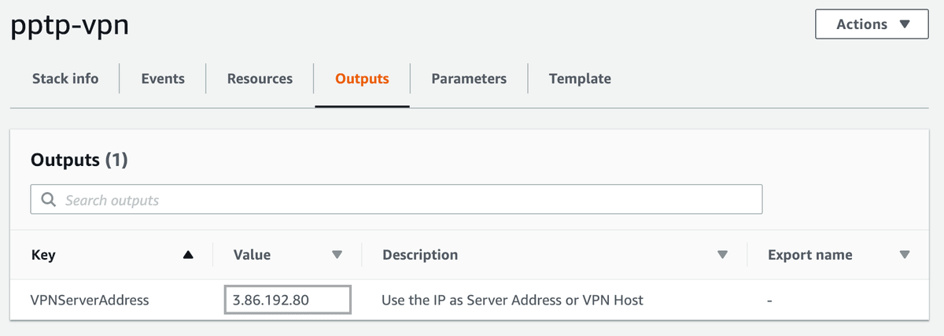Viewport: 944px width, 336px height.
Task: Select the VPNServerAddress key cell
Action: (x=89, y=300)
